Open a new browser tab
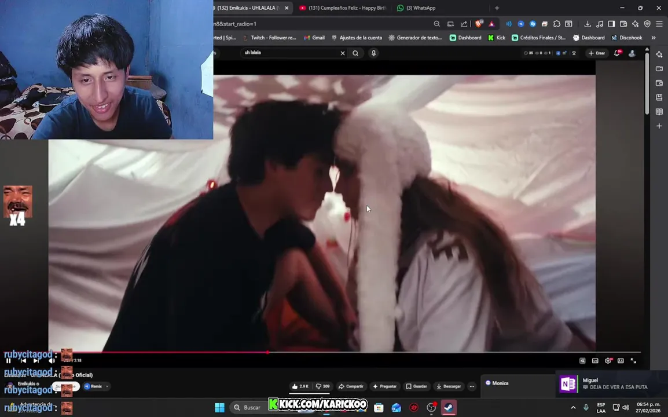 [x=497, y=8]
